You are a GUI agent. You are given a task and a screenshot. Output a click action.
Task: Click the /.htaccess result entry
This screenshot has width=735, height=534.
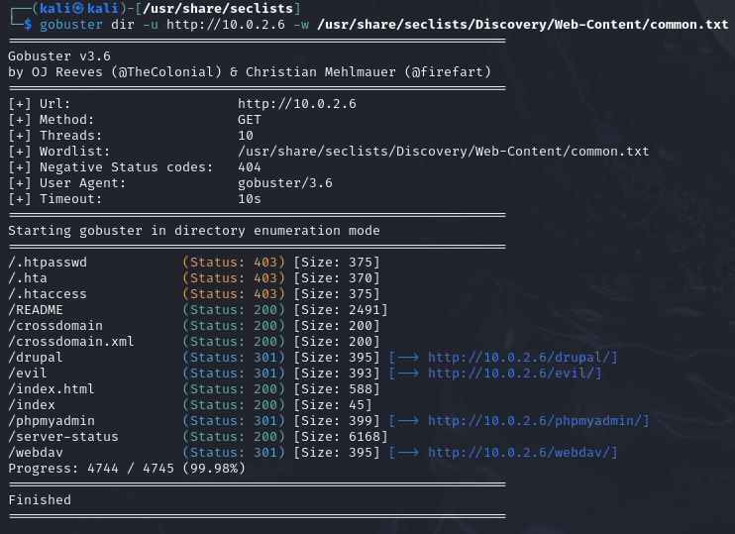[48, 294]
